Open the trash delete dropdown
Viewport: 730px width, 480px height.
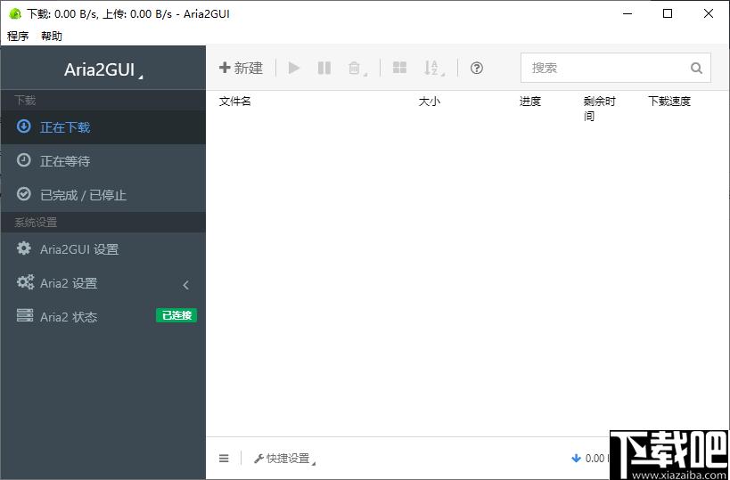pos(357,69)
